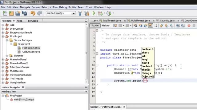
Task: Click Next Bookmark icon
Action: [x=167, y=26]
